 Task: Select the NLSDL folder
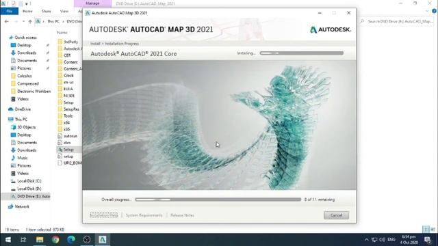[x=66, y=96]
